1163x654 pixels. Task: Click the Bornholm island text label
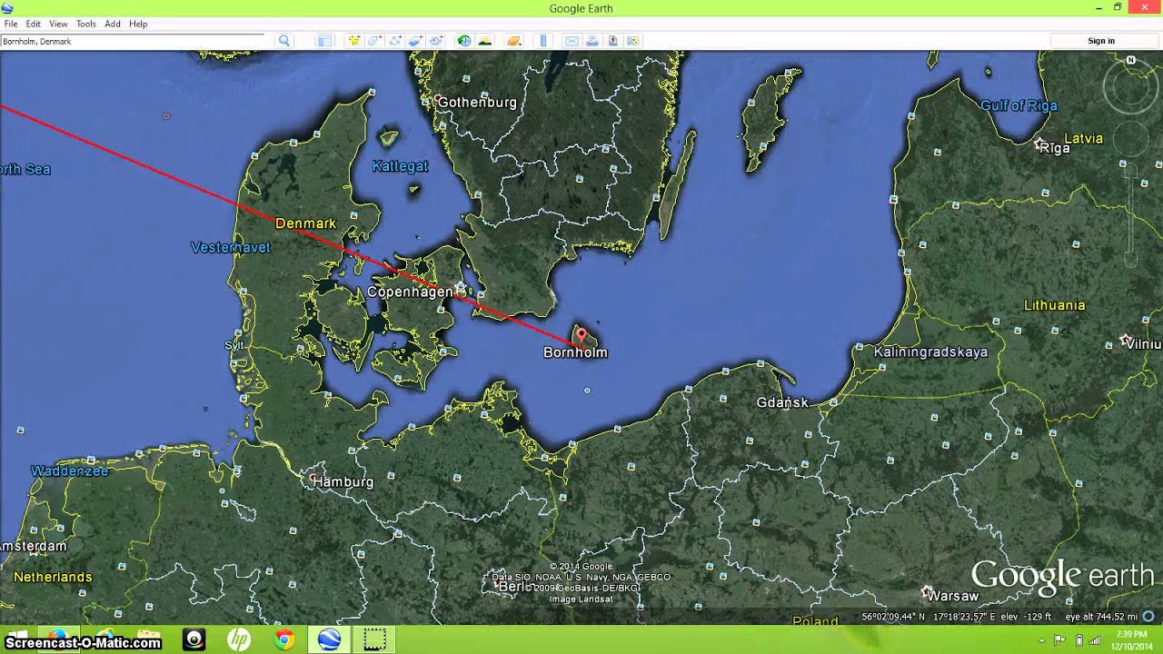point(575,352)
